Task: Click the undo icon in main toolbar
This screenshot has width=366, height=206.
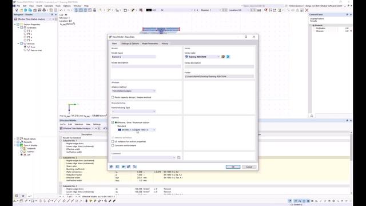Action: click(x=61, y=10)
